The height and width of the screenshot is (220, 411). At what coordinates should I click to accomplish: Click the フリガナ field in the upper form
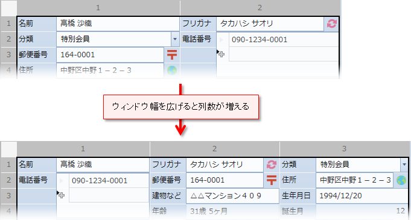[270, 24]
